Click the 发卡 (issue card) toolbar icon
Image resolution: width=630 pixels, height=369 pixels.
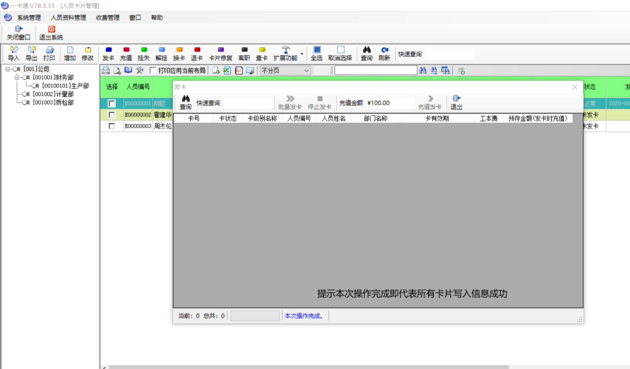(x=108, y=54)
